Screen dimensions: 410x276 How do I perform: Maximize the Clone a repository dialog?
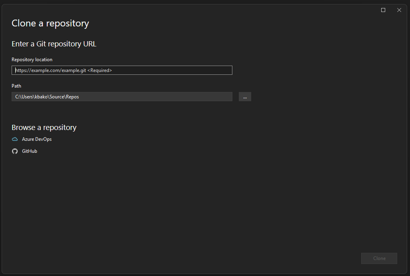point(383,10)
